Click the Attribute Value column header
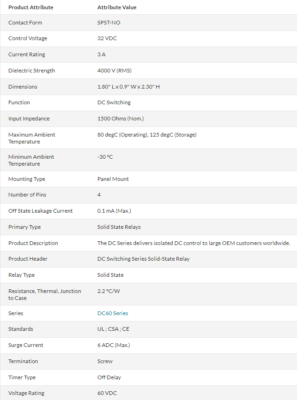 coord(117,7)
